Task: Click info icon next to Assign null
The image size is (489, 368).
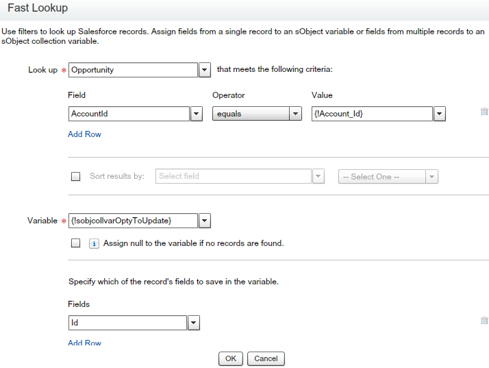Action: pyautogui.click(x=95, y=243)
